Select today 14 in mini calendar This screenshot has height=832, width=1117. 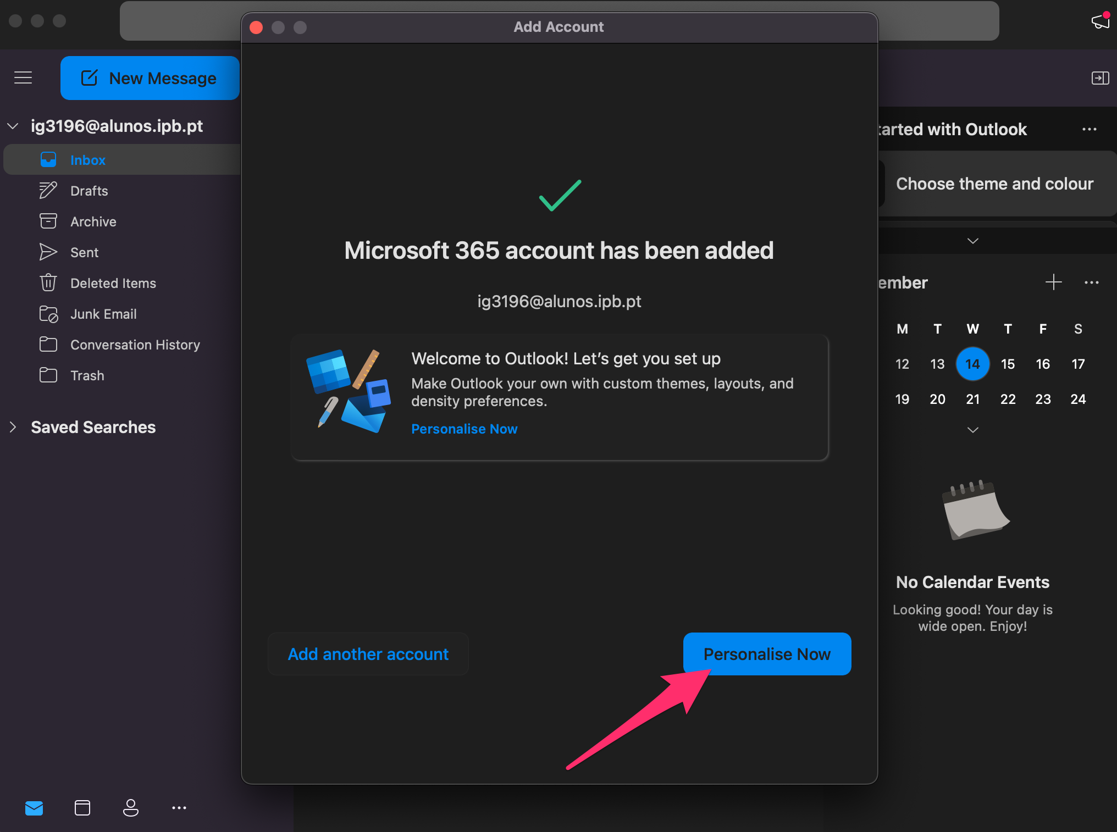[x=972, y=364]
